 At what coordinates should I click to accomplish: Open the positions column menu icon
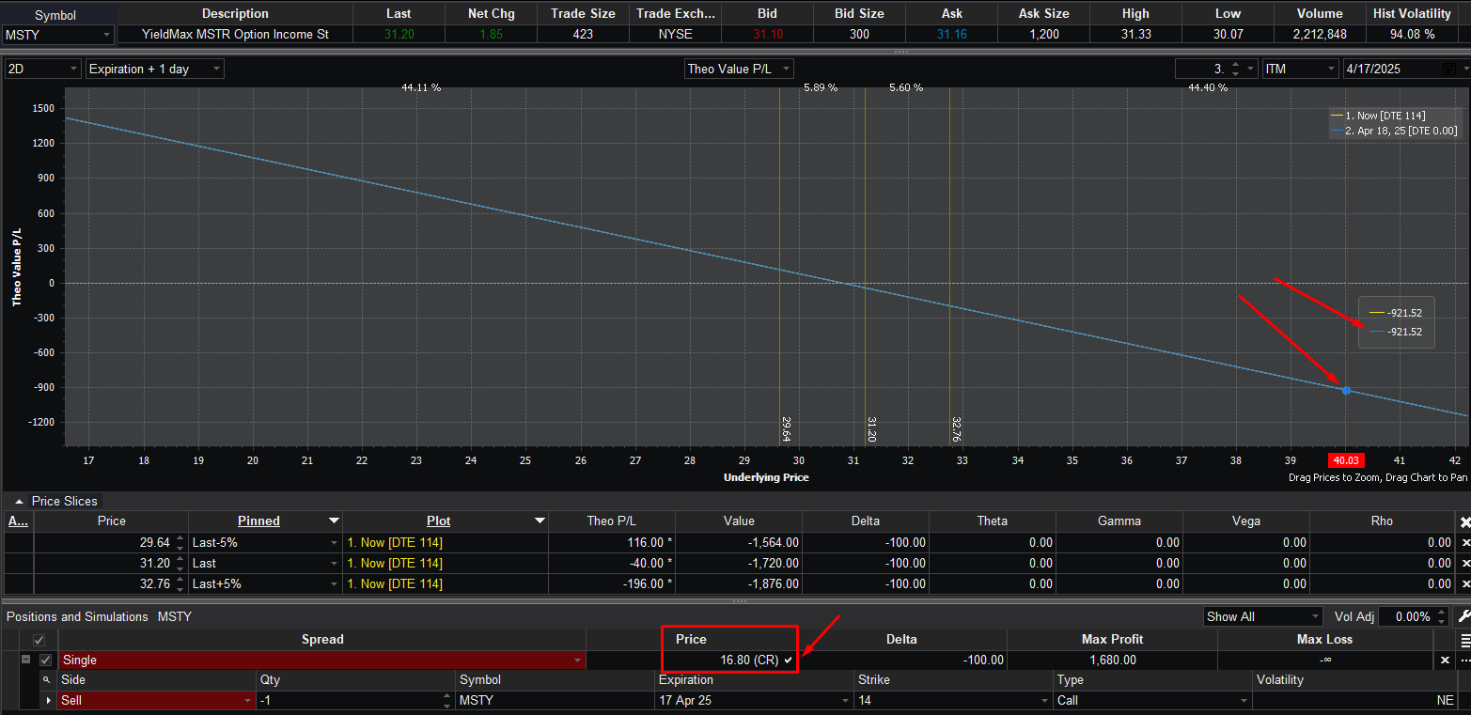(1464, 640)
